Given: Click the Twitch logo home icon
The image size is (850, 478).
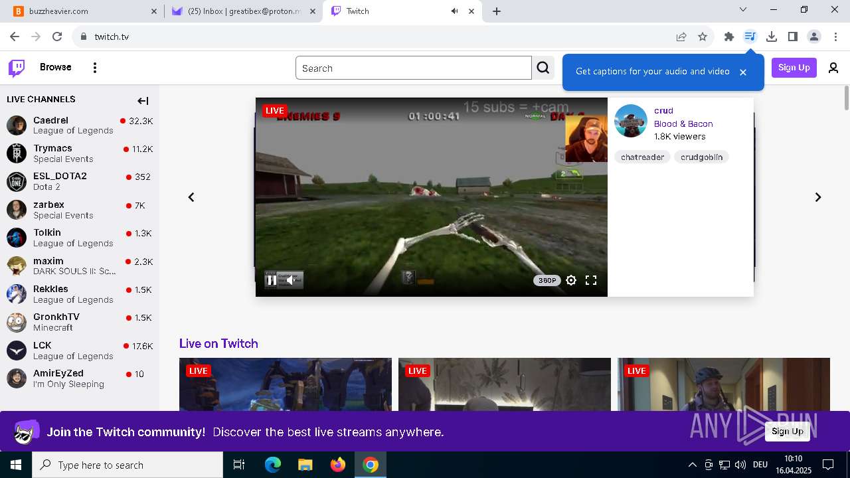Looking at the screenshot, I should [x=17, y=68].
